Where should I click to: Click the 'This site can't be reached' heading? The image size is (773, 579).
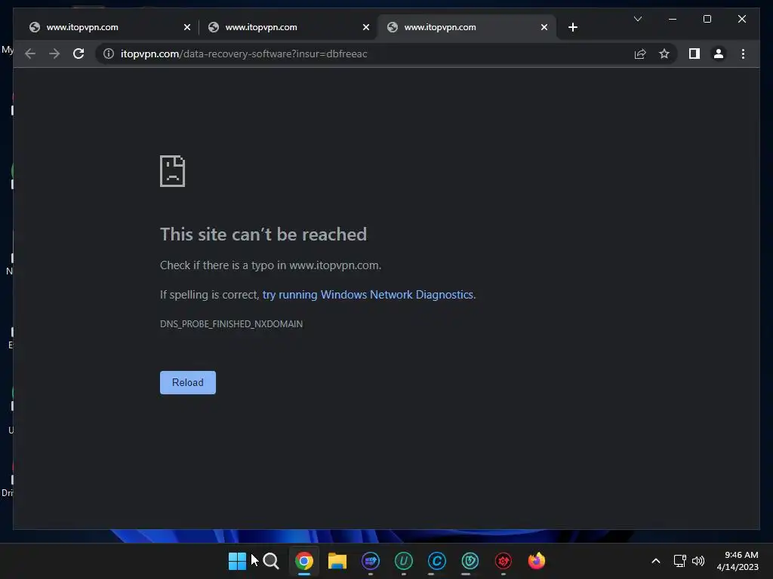coord(263,234)
